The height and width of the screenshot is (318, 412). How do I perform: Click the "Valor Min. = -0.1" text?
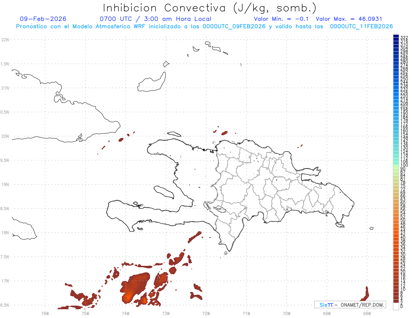(x=281, y=19)
